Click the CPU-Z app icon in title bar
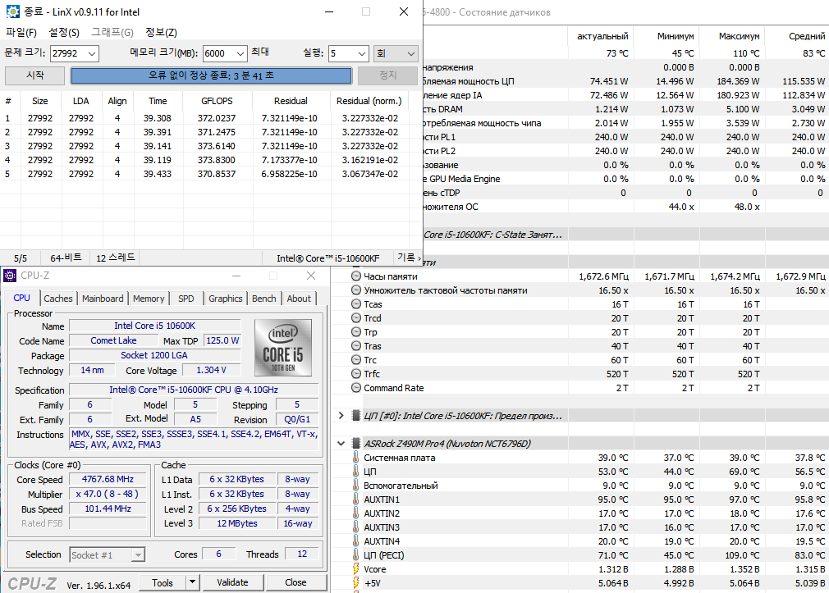The image size is (829, 593). coord(10,276)
